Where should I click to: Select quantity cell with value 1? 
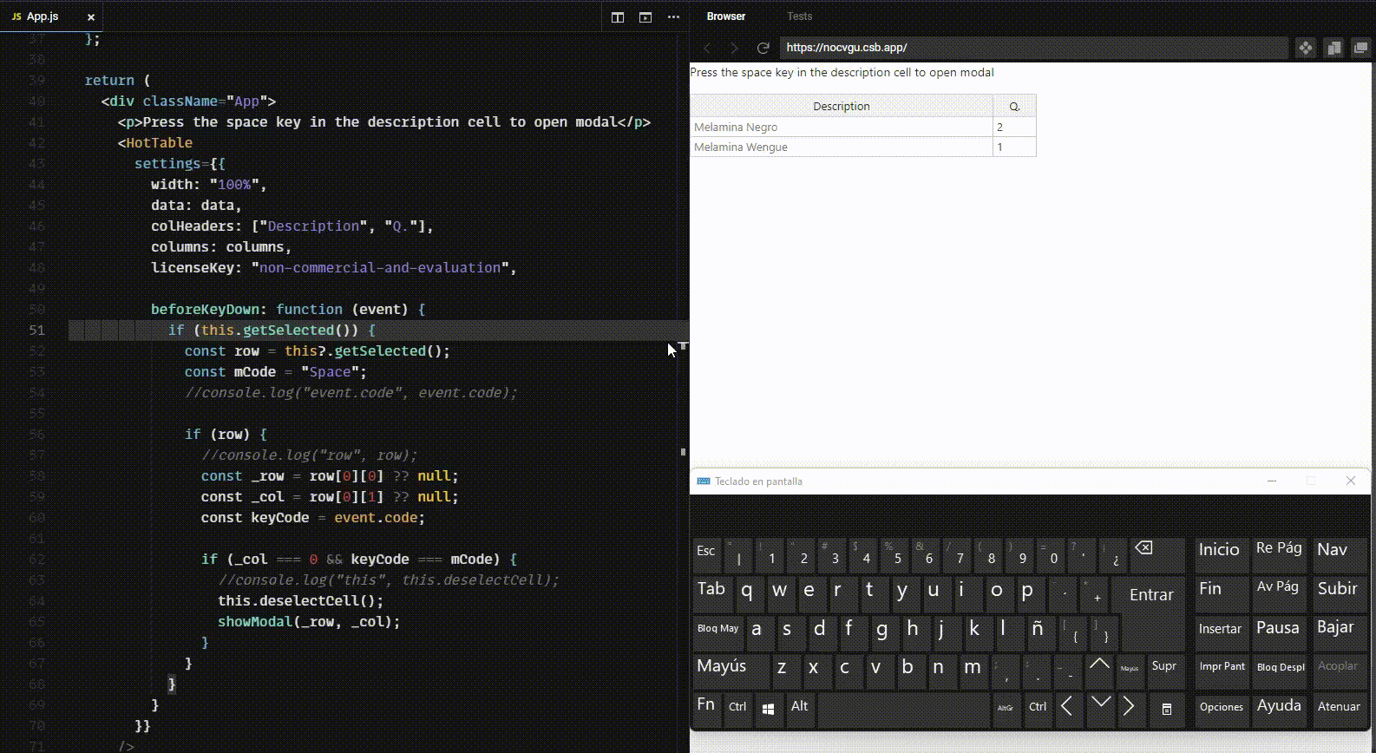point(1014,147)
